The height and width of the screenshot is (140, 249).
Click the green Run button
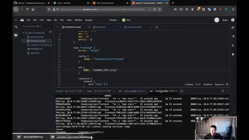click(126, 20)
